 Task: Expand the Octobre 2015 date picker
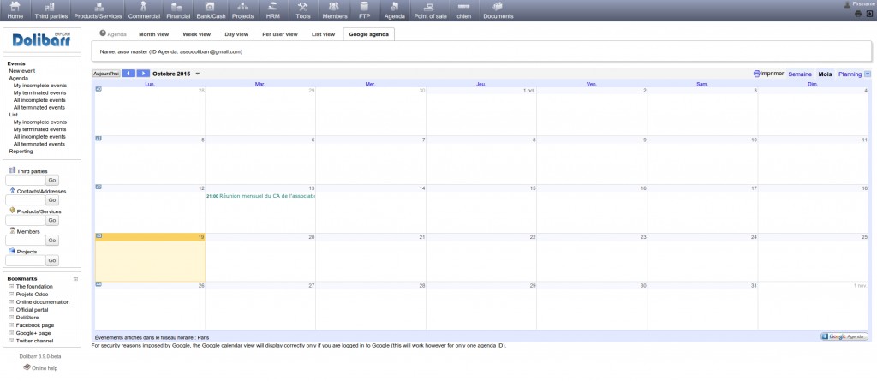(198, 74)
